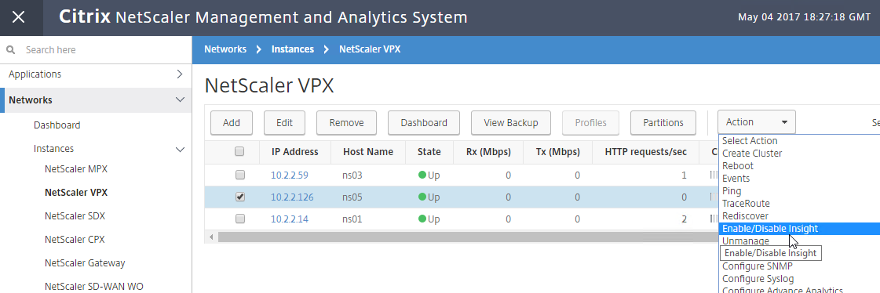Image resolution: width=880 pixels, height=293 pixels.
Task: Click breadcrumb chevron after Networks
Action: (x=259, y=49)
